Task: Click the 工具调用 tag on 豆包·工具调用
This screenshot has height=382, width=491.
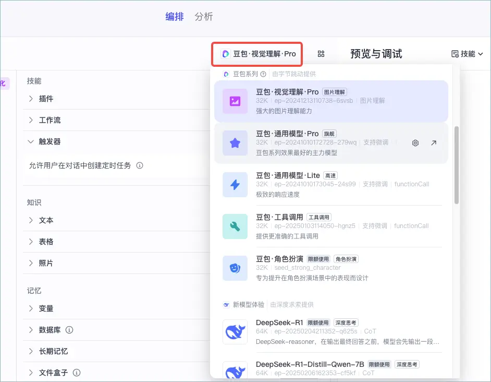Action: (319, 217)
